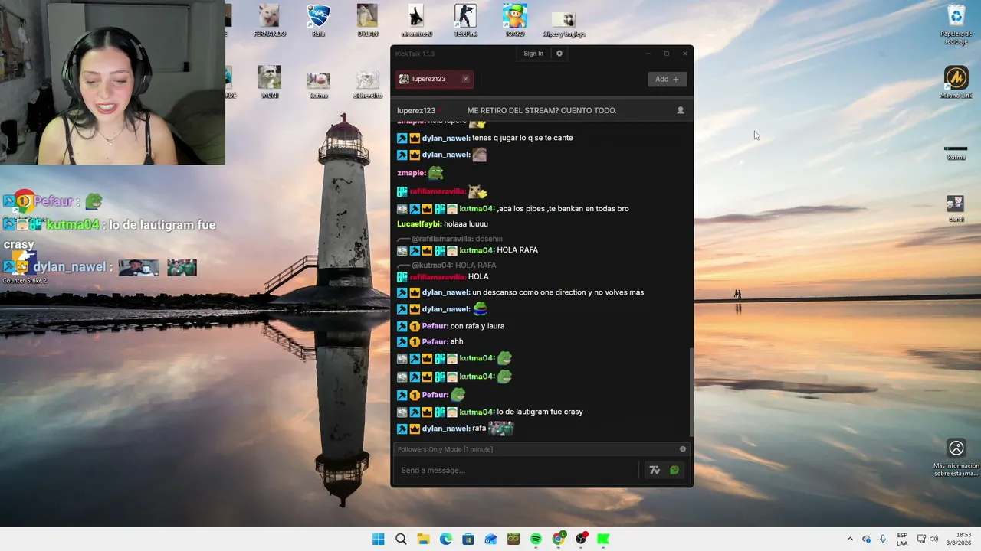Open Windows taskbar search
The height and width of the screenshot is (551, 981).
pyautogui.click(x=401, y=539)
